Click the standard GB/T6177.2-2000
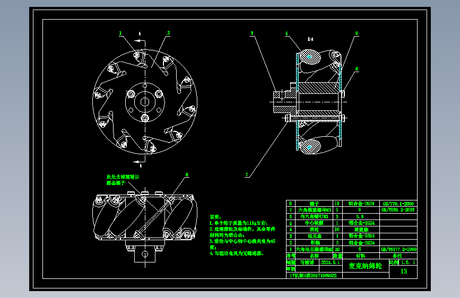 398,249
